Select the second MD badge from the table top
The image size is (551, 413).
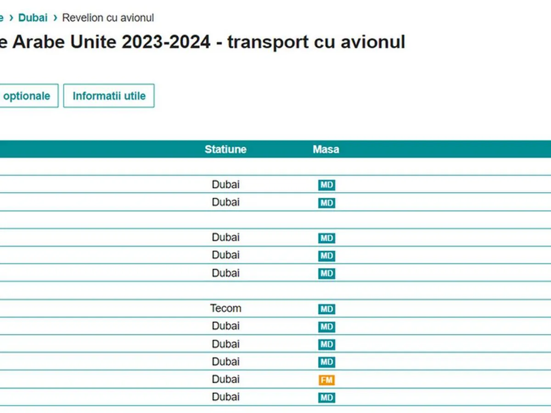[326, 203]
